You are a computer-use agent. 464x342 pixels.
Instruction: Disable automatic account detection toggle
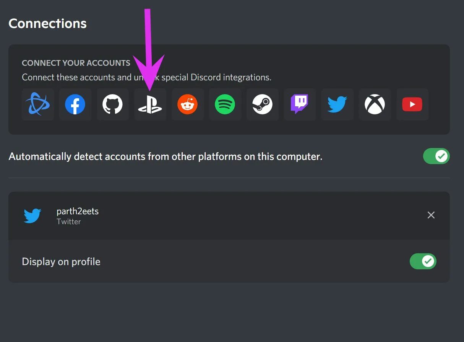[436, 156]
